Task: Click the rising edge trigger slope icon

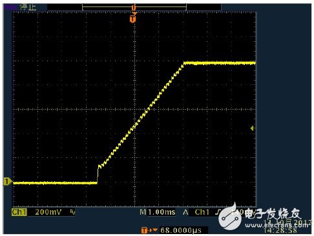Action: (x=218, y=212)
